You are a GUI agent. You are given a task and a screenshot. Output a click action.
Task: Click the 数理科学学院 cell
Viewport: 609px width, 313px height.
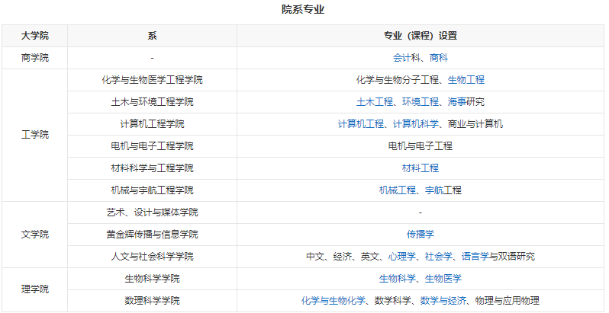point(153,301)
